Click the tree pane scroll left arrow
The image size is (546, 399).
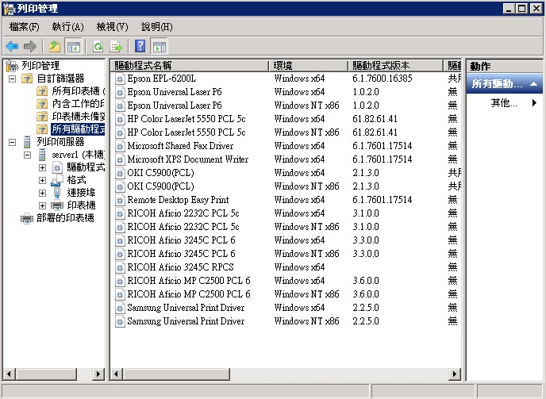click(9, 374)
